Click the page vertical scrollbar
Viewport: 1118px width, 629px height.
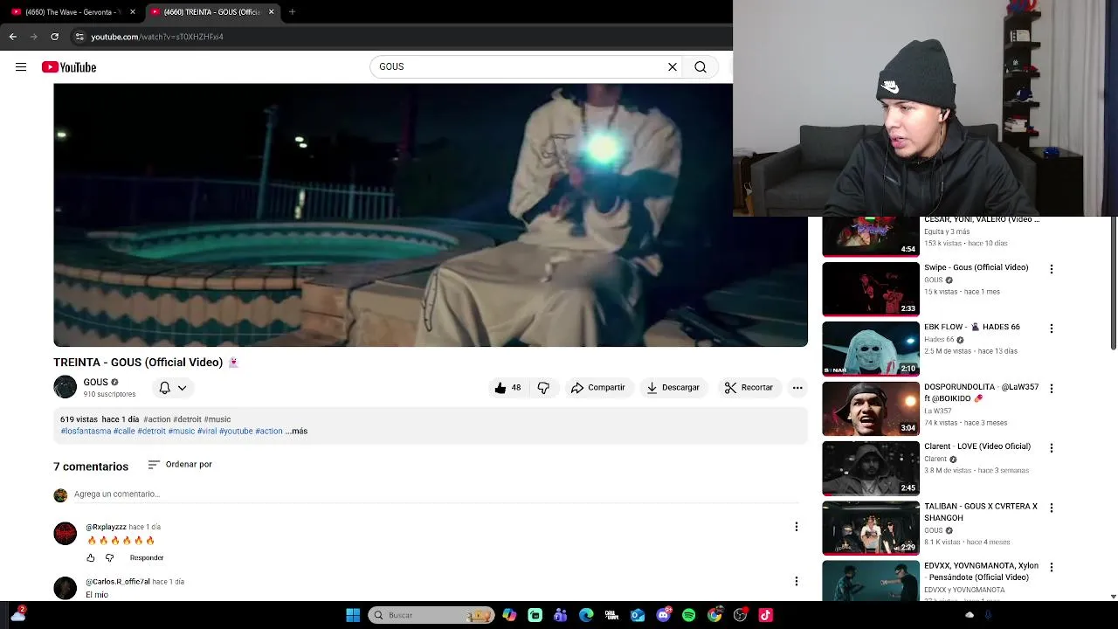click(x=1113, y=284)
